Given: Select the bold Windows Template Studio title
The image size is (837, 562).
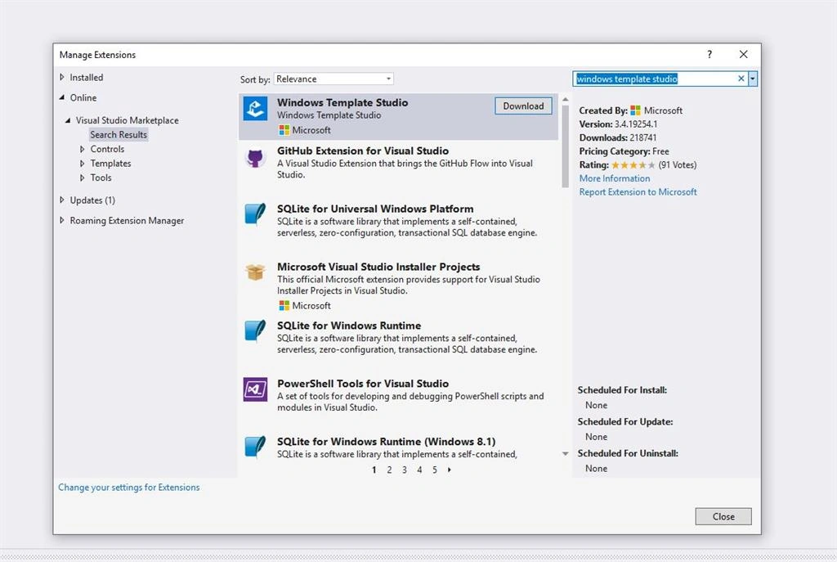Looking at the screenshot, I should (342, 102).
